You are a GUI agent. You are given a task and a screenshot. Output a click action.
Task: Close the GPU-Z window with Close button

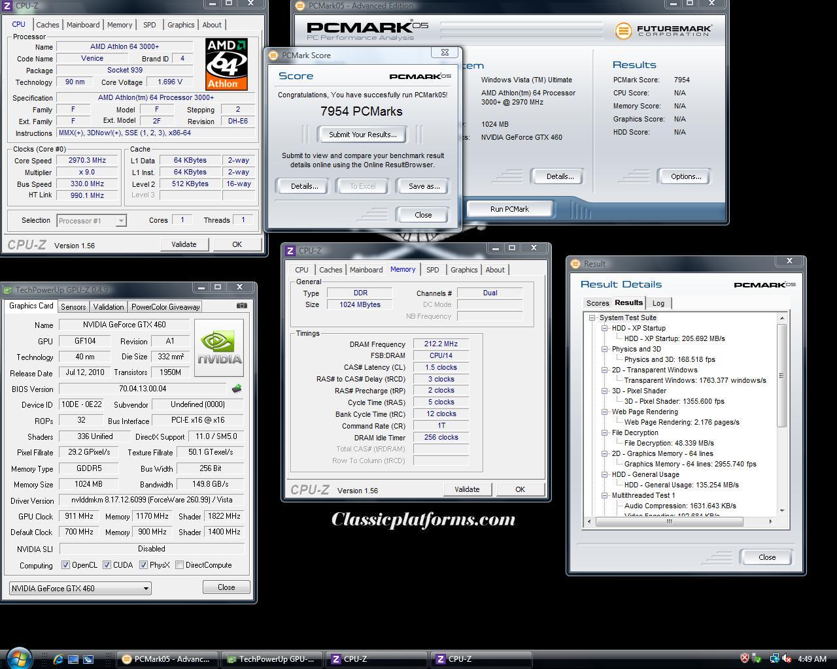tap(226, 587)
